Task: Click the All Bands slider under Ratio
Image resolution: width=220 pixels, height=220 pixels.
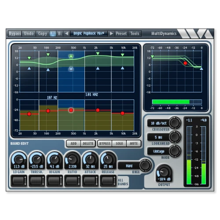Action: click(x=73, y=181)
